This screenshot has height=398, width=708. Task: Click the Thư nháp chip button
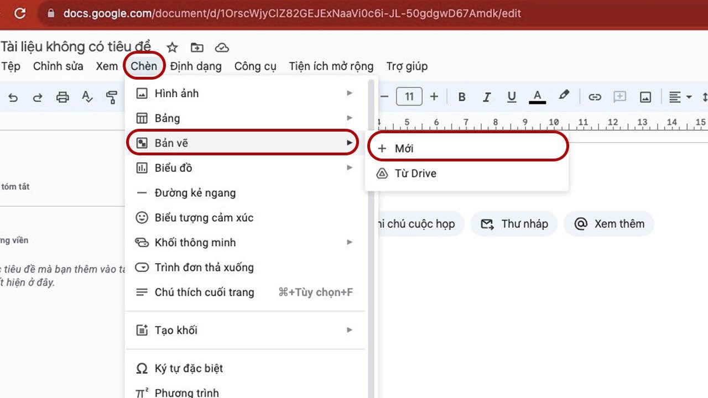[x=514, y=224]
